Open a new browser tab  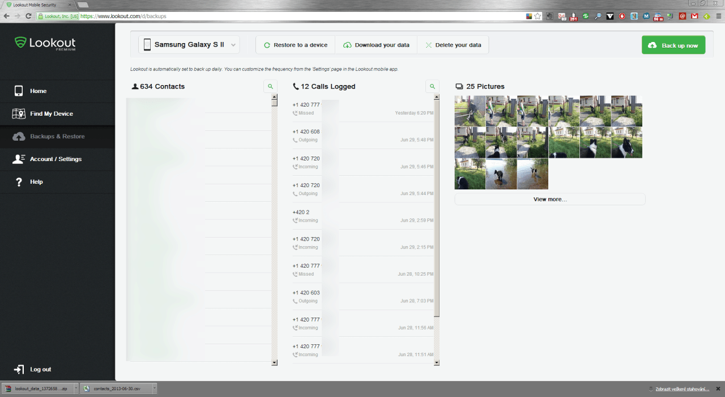[x=83, y=5]
